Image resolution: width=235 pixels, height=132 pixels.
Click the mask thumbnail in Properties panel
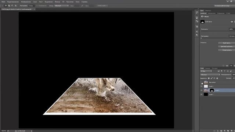[x=202, y=22]
